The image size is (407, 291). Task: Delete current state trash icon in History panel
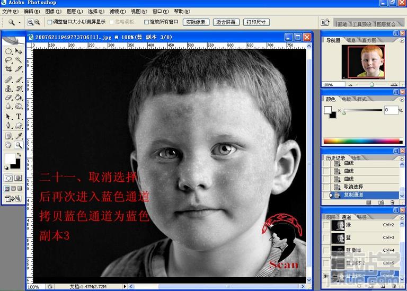click(x=392, y=202)
